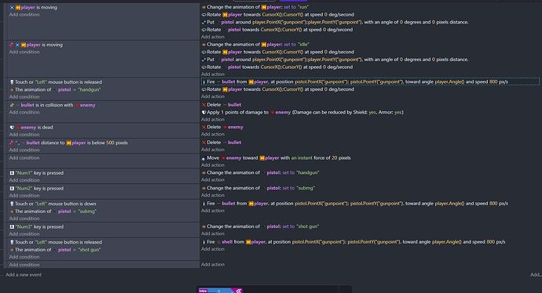Image resolution: width=542 pixels, height=293 pixels.
Task: Add condition under 'bullet is in collision with enemy'
Action: coord(24,112)
